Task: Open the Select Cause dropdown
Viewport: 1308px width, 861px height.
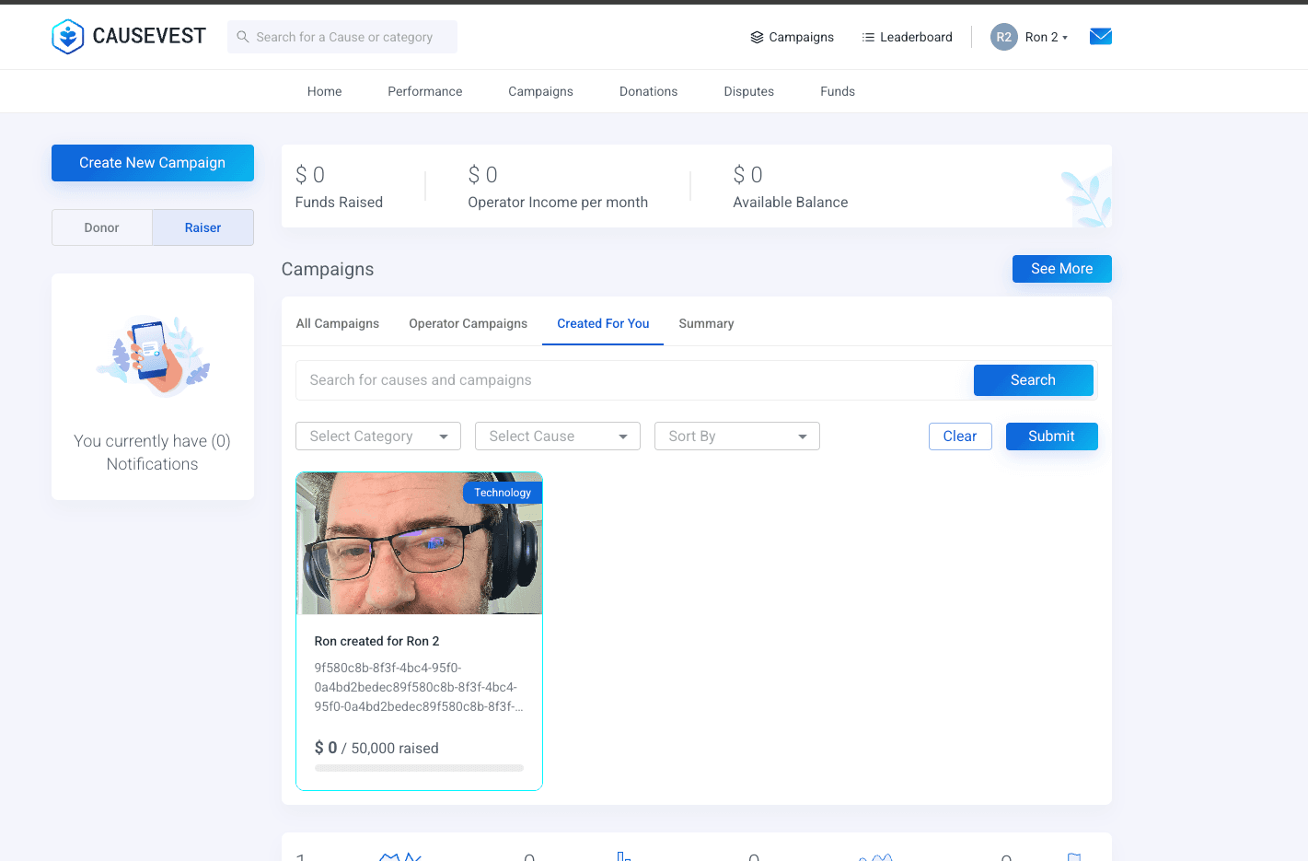Action: [558, 436]
